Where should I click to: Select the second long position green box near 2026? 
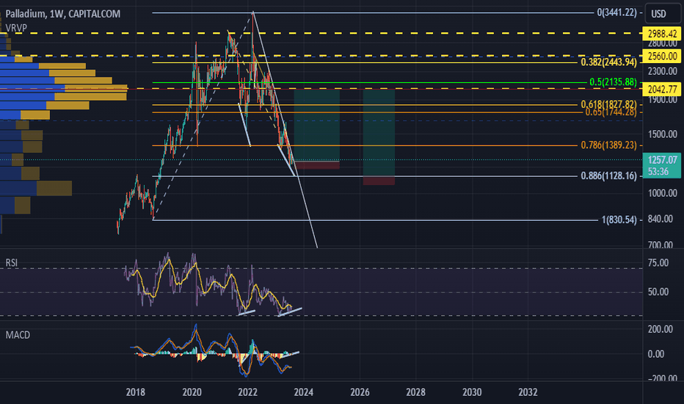pyautogui.click(x=379, y=133)
